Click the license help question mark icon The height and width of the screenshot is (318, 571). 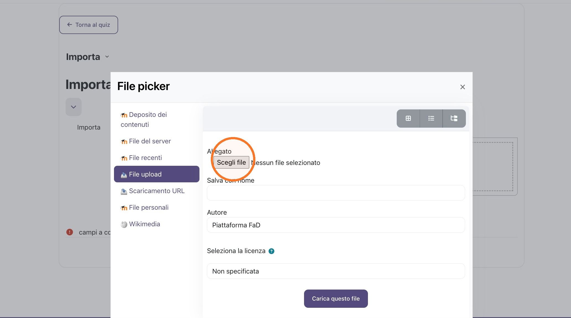point(271,251)
